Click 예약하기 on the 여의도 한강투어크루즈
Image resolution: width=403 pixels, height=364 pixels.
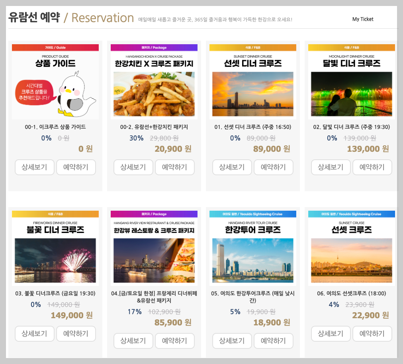pyautogui.click(x=274, y=341)
